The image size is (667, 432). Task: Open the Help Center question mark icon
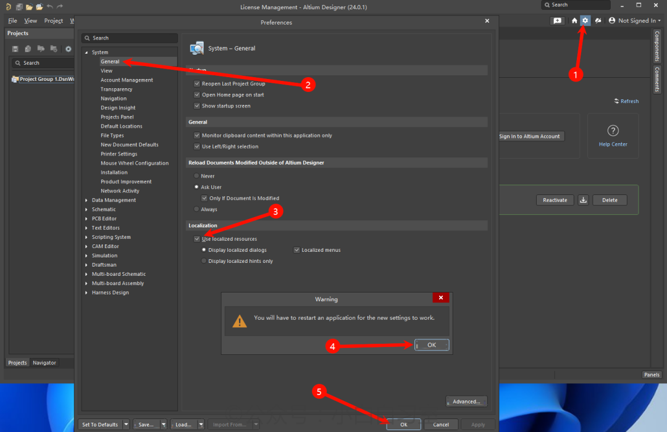click(613, 131)
